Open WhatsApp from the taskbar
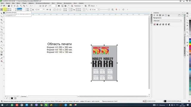This screenshot has width=191, height=107. 12,105
